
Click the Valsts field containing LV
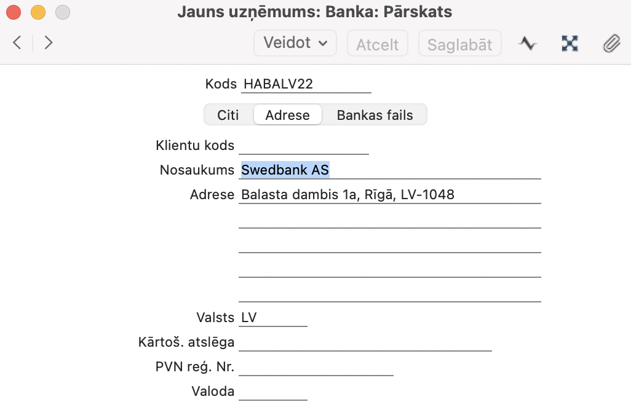point(272,318)
